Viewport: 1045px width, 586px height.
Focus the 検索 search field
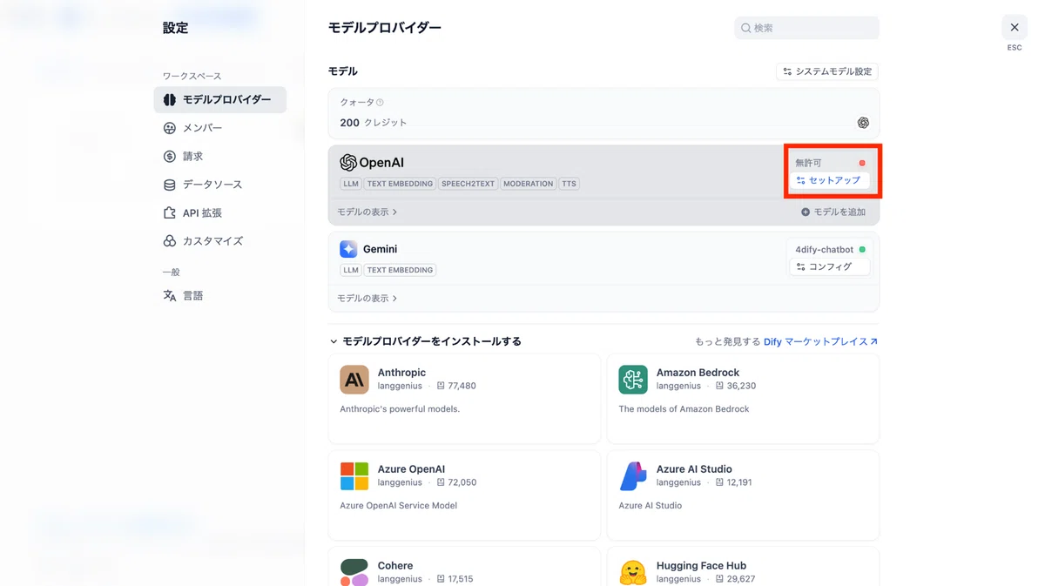coord(806,28)
